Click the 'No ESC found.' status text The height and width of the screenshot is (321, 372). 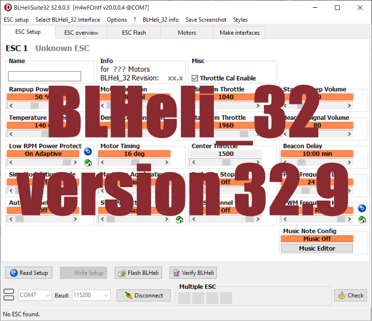(x=21, y=314)
